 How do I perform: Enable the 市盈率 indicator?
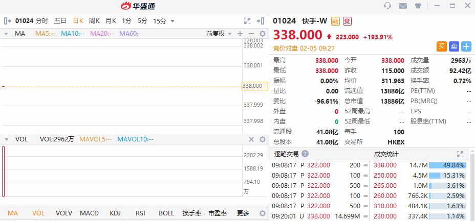(x=218, y=213)
